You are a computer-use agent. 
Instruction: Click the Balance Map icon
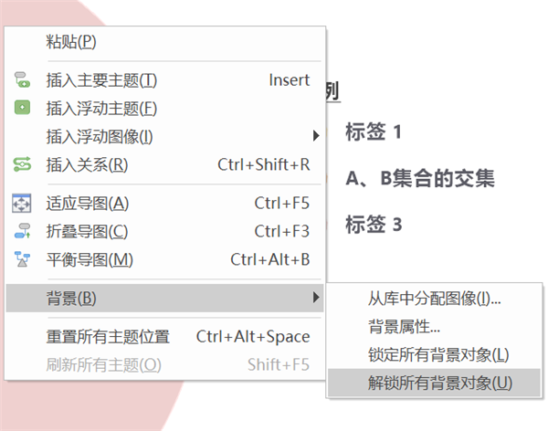pyautogui.click(x=22, y=259)
